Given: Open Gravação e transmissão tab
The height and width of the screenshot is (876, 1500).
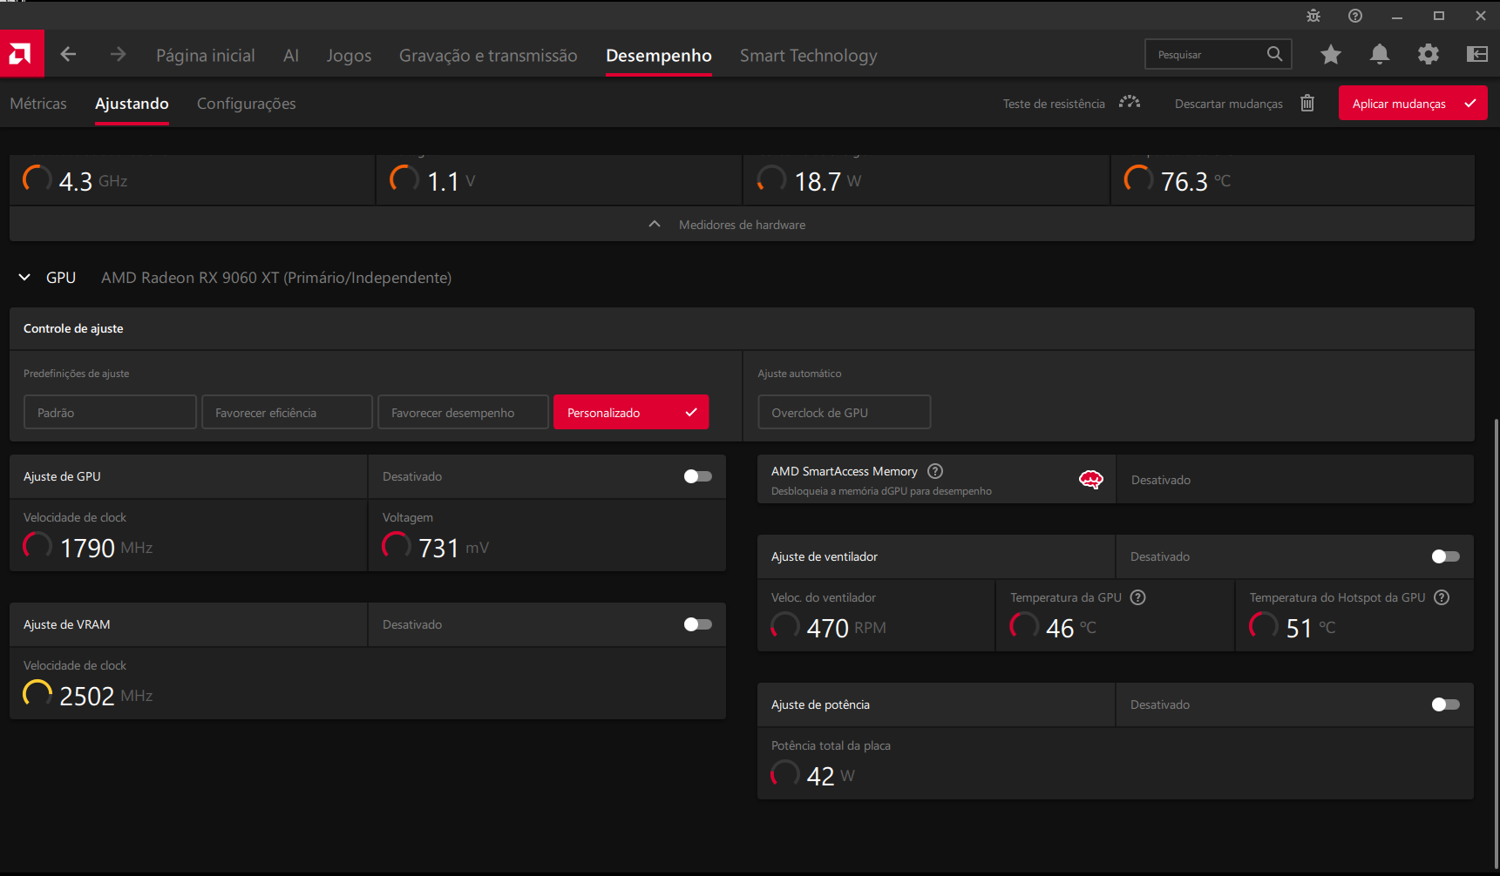Looking at the screenshot, I should [x=488, y=55].
